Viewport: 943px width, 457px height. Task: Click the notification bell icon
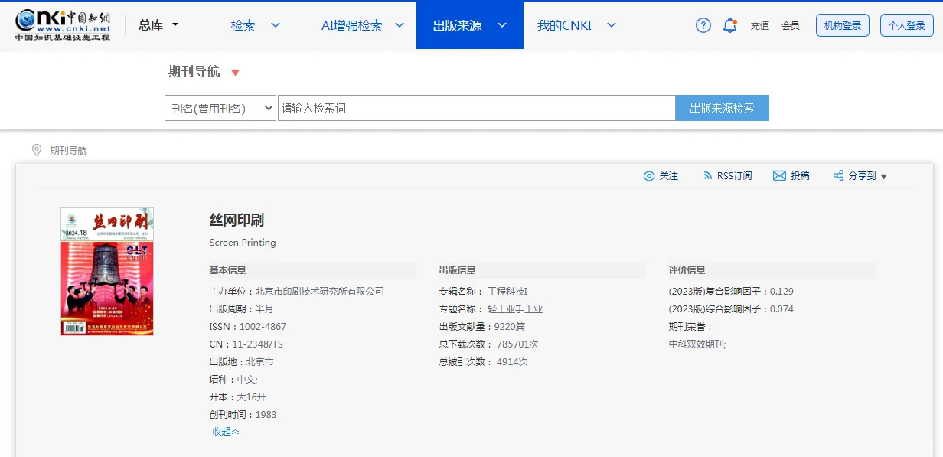point(729,25)
